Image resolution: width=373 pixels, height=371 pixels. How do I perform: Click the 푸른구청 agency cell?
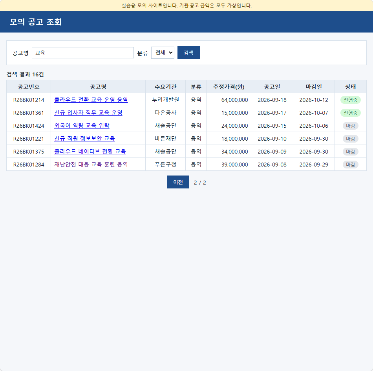pos(165,165)
